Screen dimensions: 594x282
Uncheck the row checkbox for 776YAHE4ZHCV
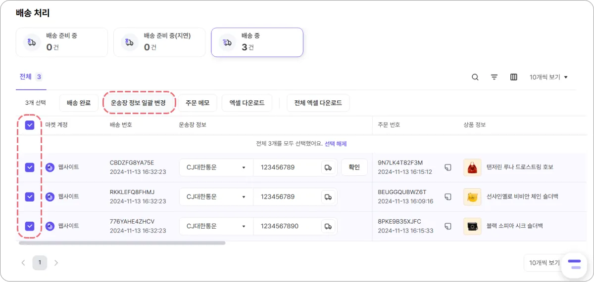click(30, 226)
